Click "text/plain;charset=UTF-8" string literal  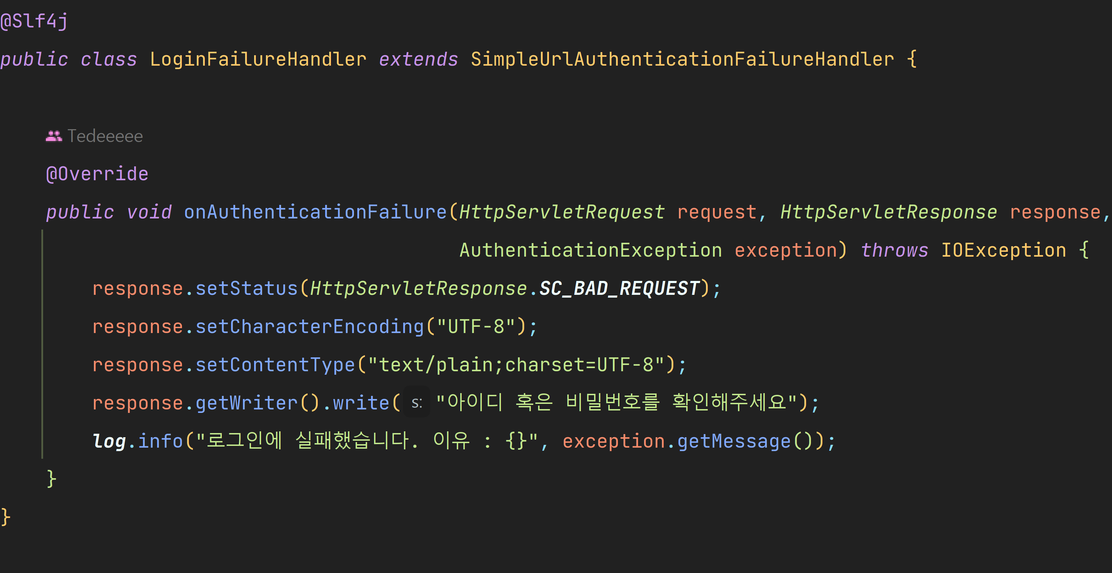[516, 365]
